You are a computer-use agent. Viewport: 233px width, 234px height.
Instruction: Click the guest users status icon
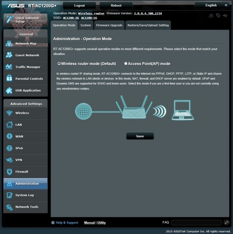tap(211, 16)
